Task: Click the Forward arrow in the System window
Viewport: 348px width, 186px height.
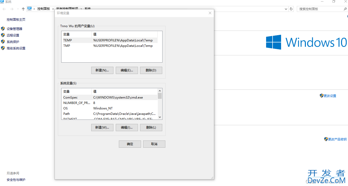Action: coord(12,9)
